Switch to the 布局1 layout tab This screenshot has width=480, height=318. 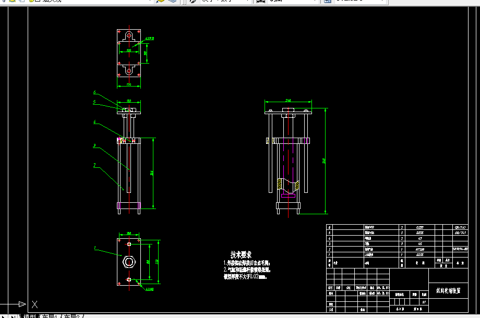pyautogui.click(x=50, y=316)
